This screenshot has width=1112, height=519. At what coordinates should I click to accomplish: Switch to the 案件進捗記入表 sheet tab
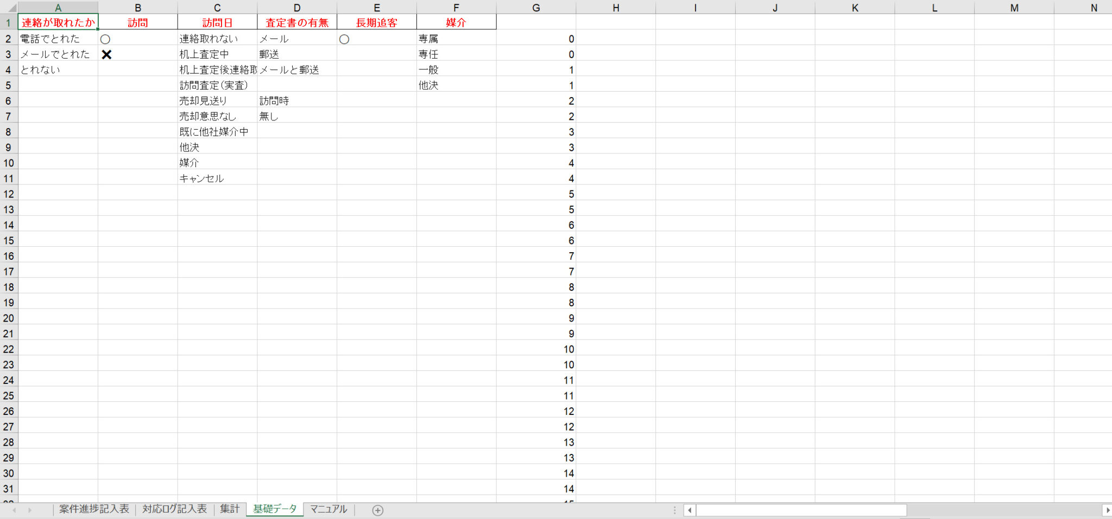click(94, 509)
